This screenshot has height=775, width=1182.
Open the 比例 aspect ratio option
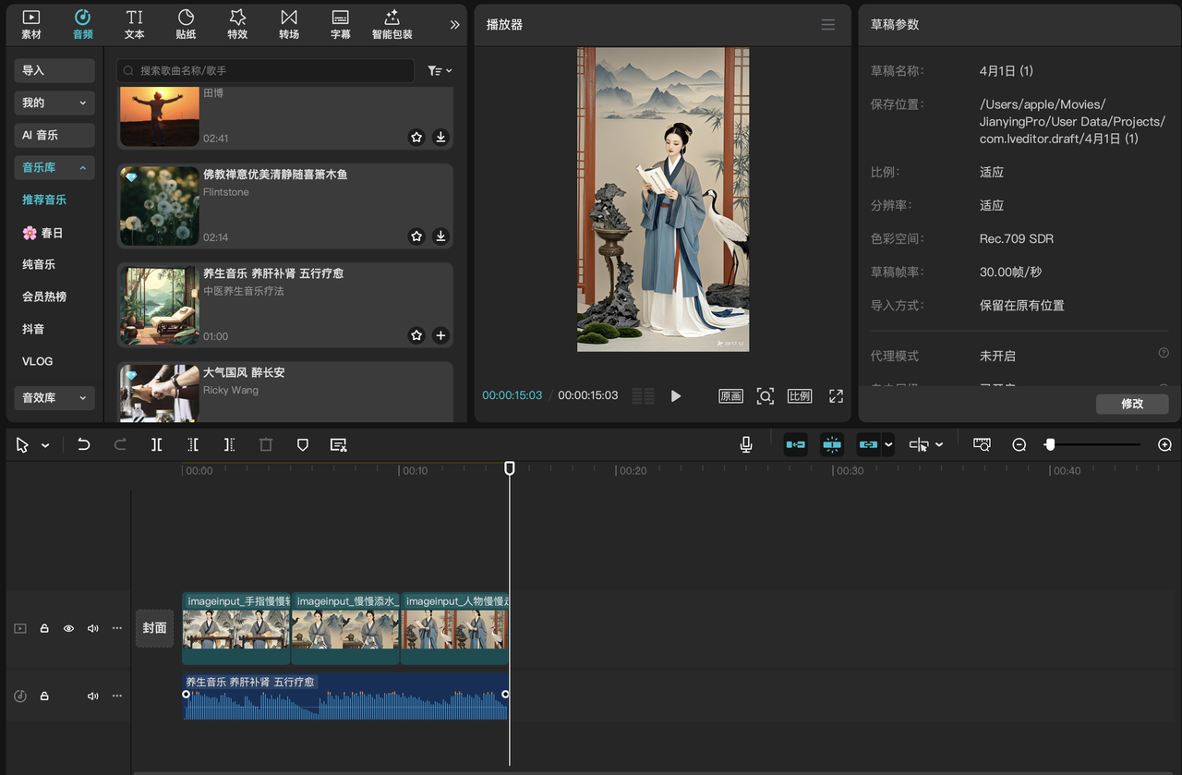(800, 395)
